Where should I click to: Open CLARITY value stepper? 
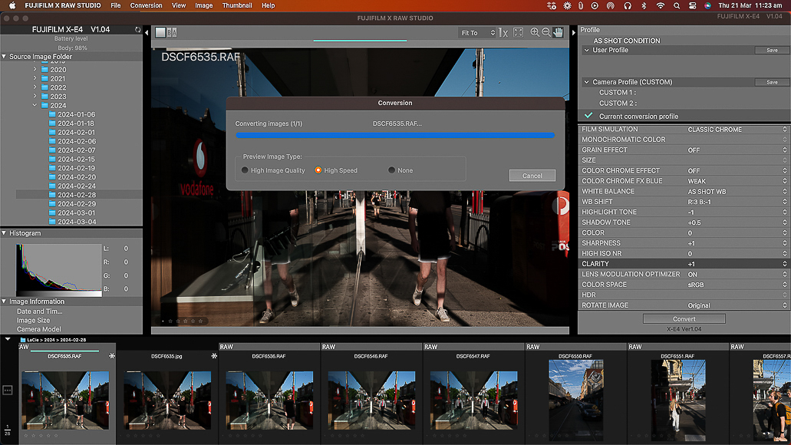click(x=784, y=264)
